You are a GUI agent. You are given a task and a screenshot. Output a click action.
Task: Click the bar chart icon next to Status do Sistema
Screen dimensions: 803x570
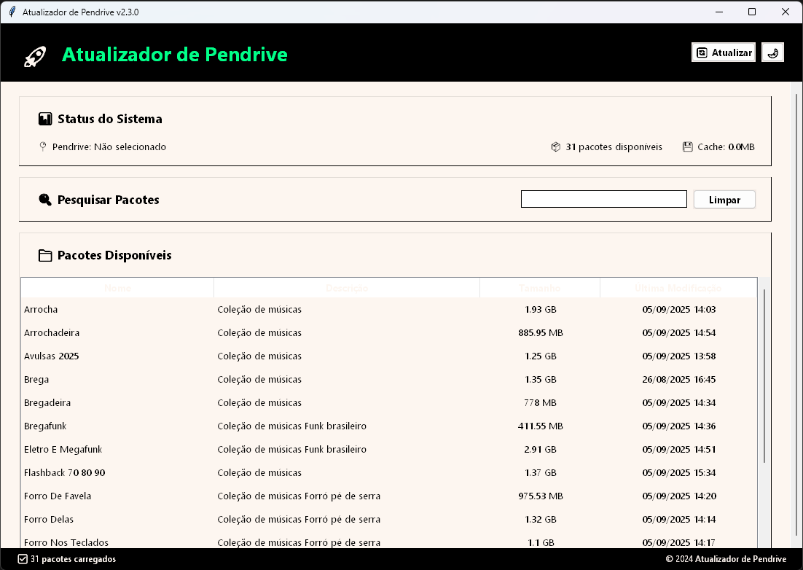click(x=44, y=118)
